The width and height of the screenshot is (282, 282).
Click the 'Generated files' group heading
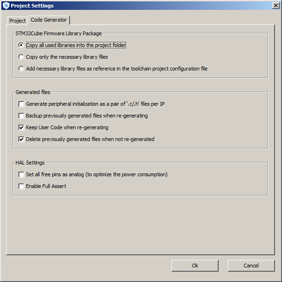click(x=33, y=92)
